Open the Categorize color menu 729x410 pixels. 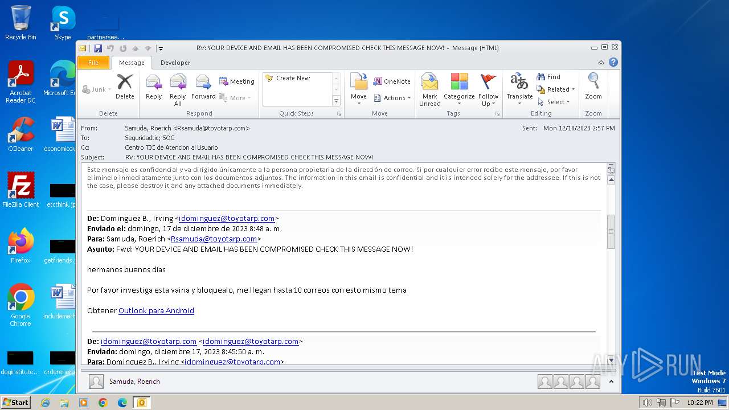coord(459,90)
